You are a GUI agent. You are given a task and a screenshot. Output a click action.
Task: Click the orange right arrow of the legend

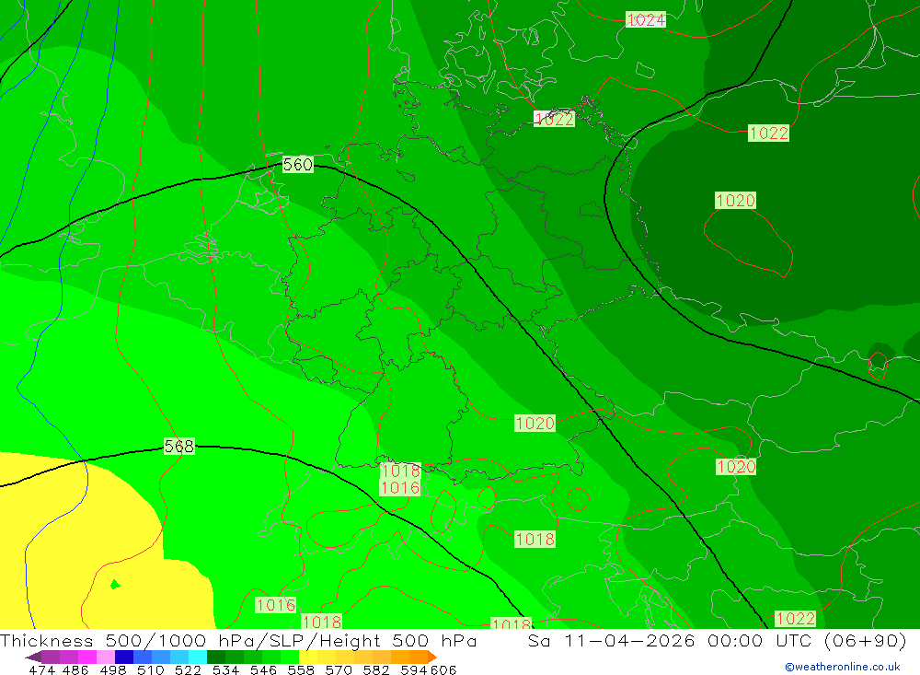coord(432,657)
